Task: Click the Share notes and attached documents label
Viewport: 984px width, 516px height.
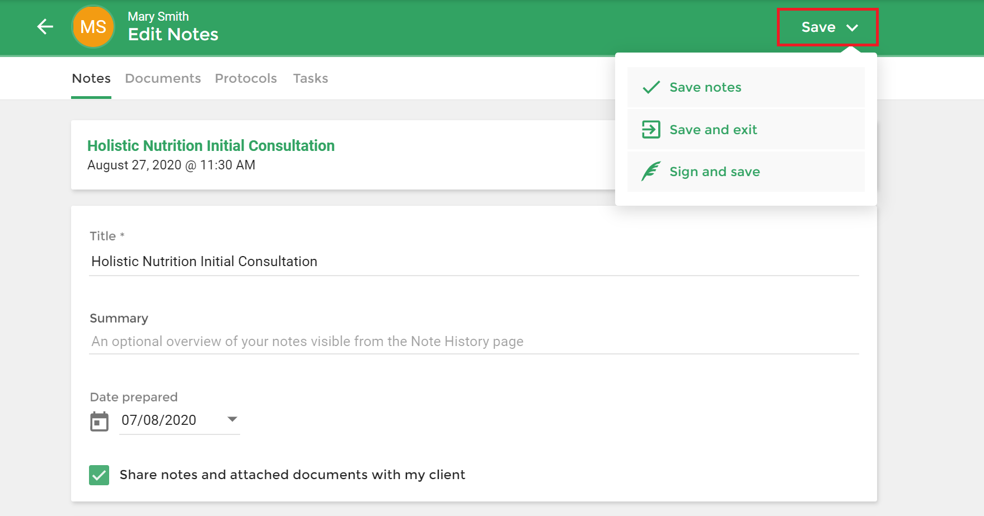Action: tap(292, 475)
